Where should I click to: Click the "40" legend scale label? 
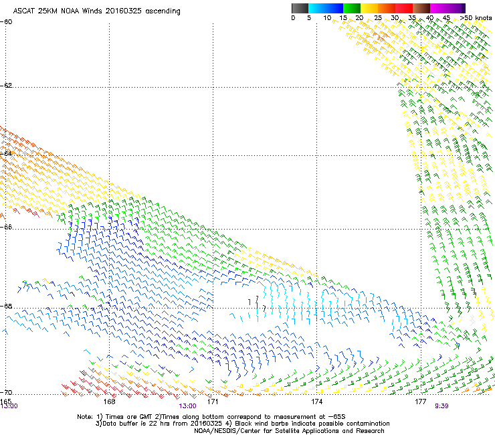pos(429,18)
